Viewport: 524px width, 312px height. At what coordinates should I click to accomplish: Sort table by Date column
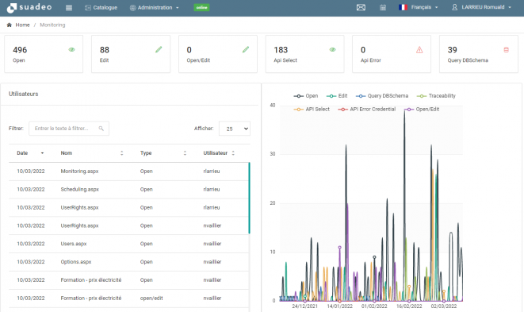click(30, 153)
